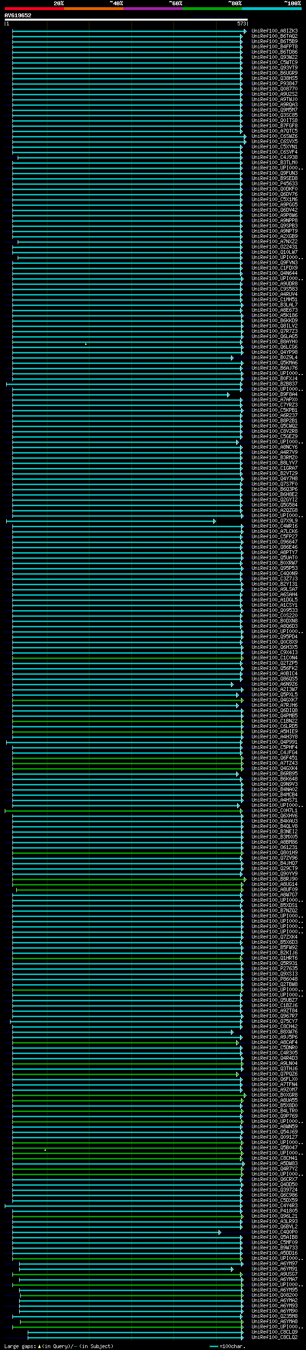Click the UniRef100_C4J938 entry
This screenshot has width=306, height=1350.
coord(274,157)
